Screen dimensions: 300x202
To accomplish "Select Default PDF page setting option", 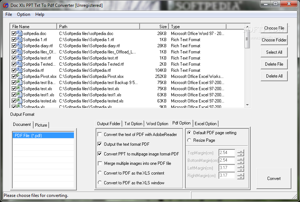I will [189, 133].
